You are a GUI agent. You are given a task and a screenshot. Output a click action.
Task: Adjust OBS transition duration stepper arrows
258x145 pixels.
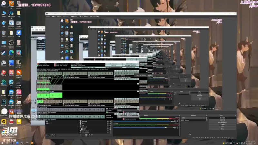click(x=206, y=120)
